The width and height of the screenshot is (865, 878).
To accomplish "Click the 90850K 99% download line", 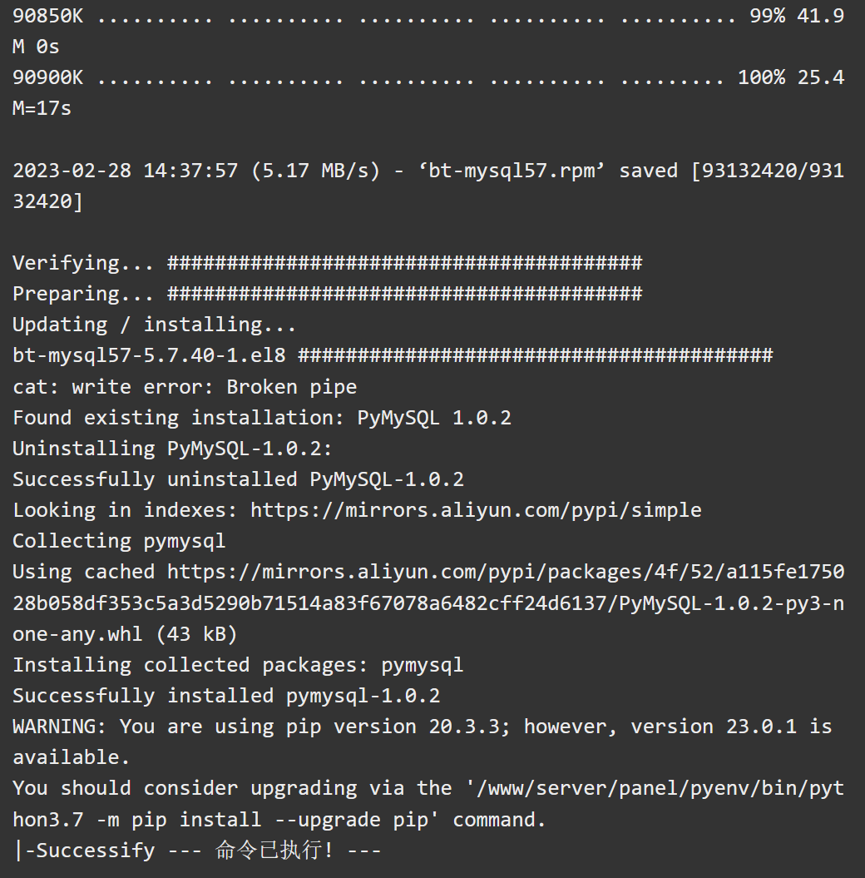I will pos(428,31).
